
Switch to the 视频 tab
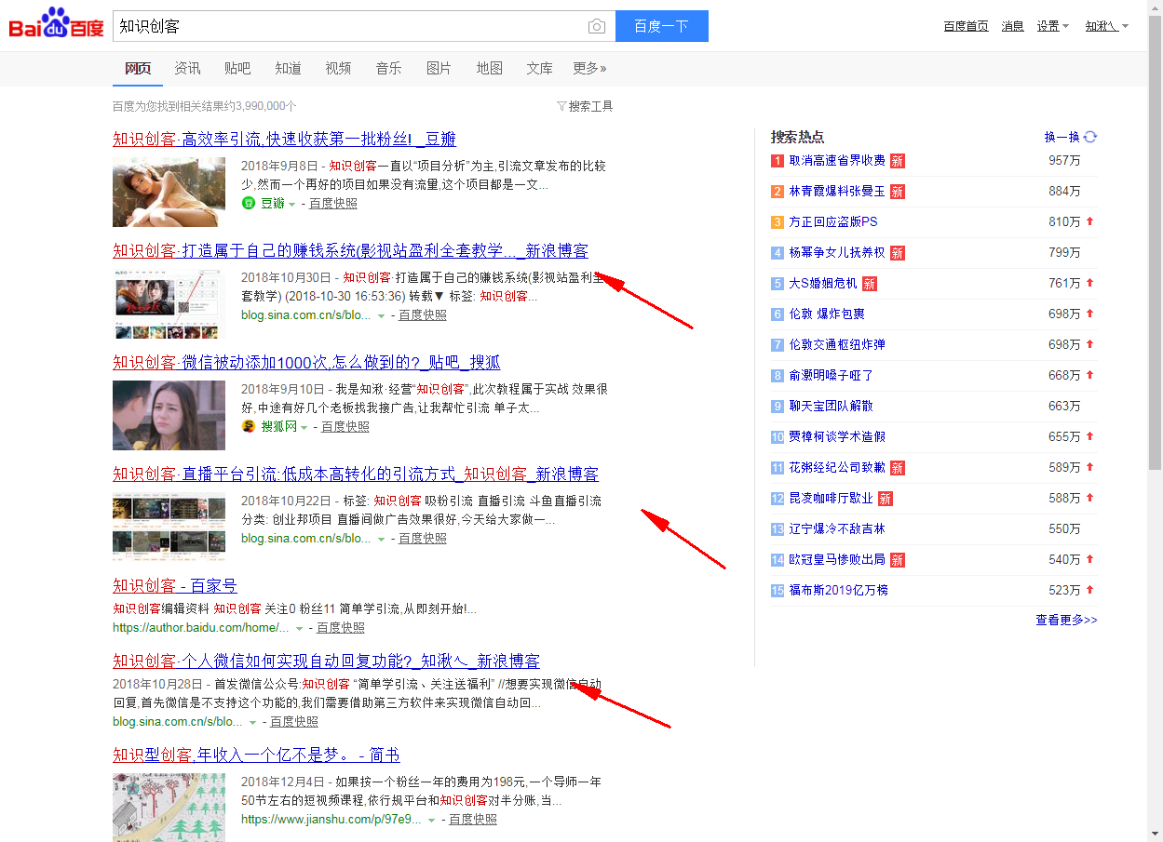338,68
